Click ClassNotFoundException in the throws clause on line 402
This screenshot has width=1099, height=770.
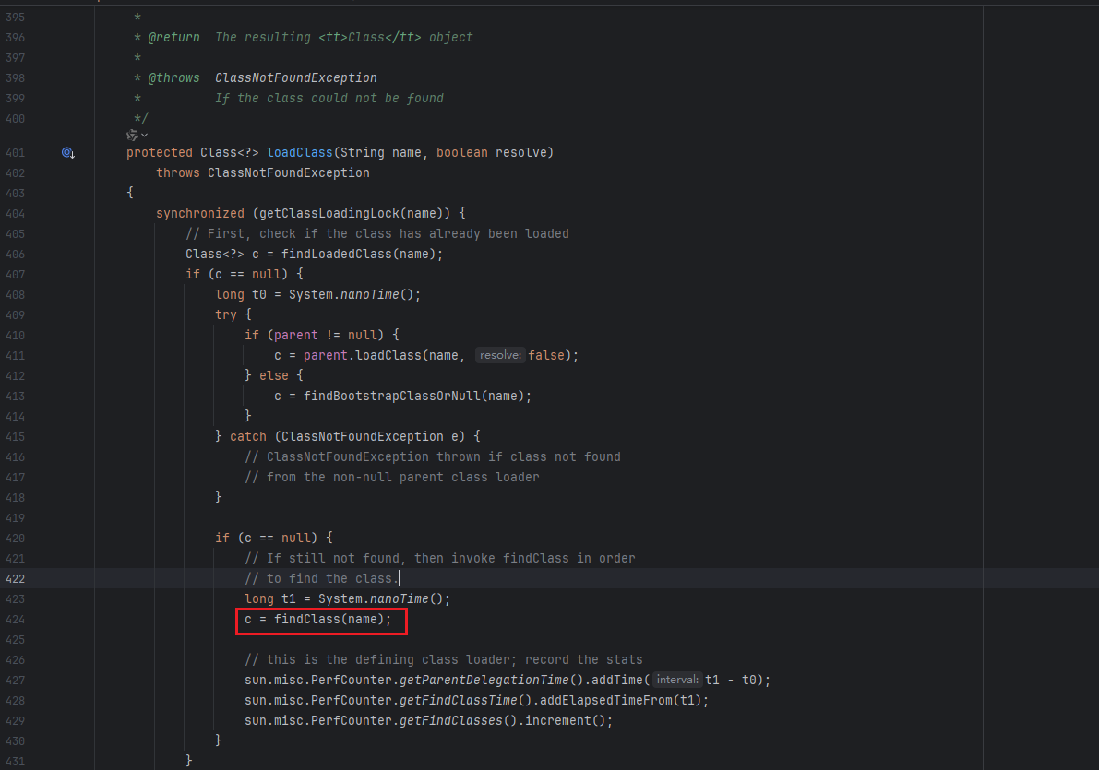288,172
